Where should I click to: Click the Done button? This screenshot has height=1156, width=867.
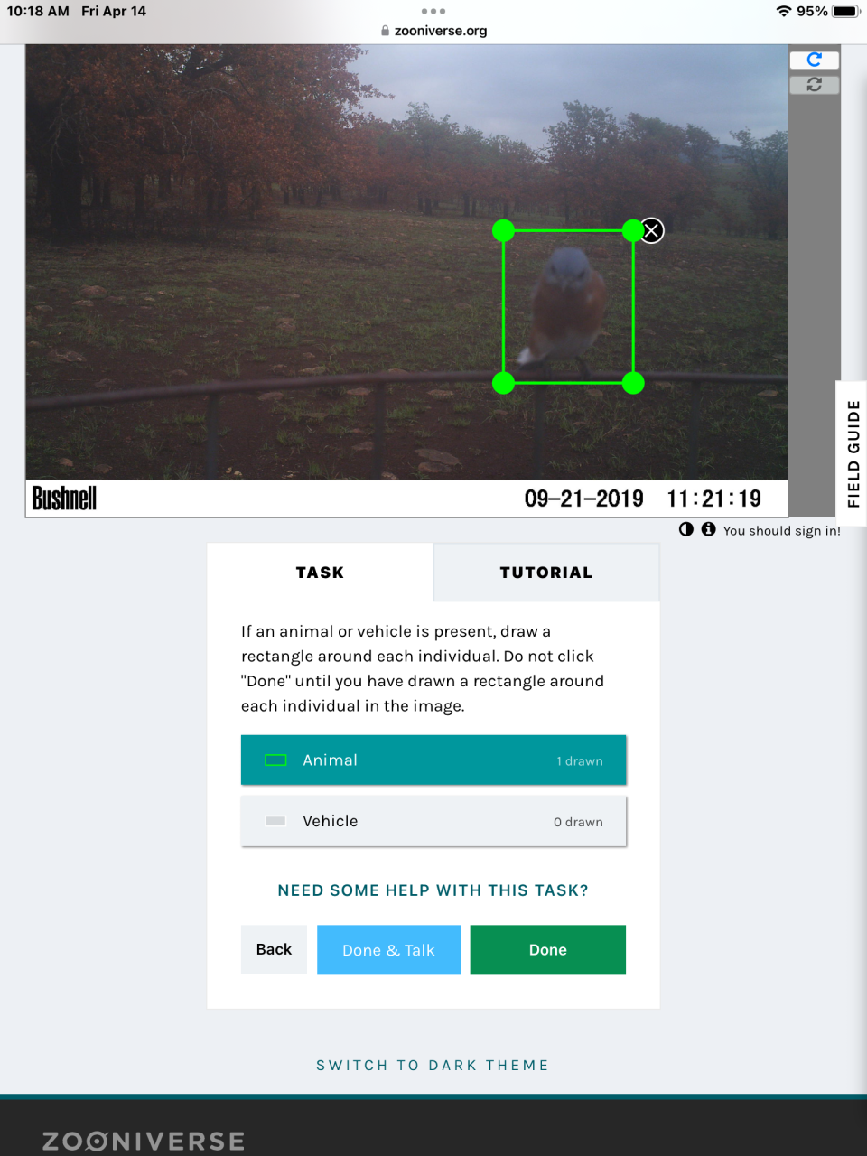tap(548, 950)
